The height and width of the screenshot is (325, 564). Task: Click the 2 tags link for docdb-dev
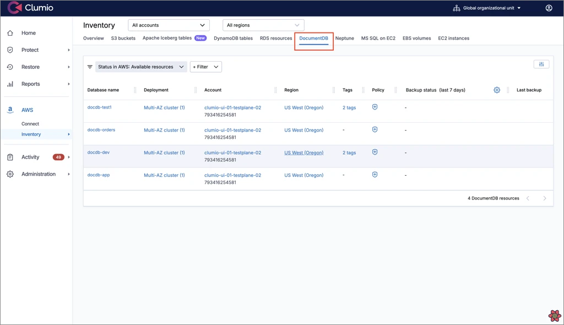point(349,153)
